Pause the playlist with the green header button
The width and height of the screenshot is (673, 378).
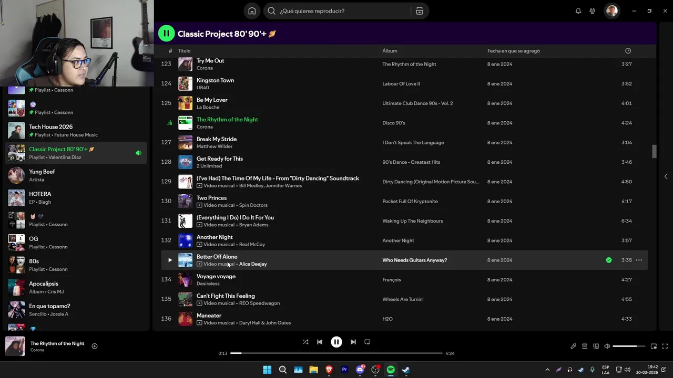(166, 34)
